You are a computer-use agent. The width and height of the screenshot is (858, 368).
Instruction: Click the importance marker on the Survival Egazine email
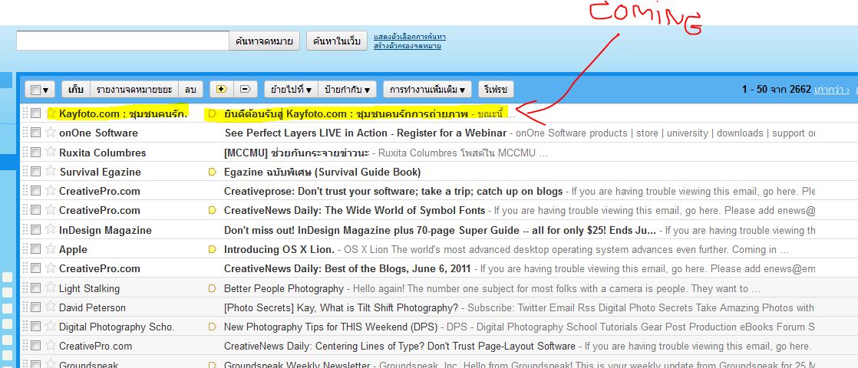[x=213, y=172]
